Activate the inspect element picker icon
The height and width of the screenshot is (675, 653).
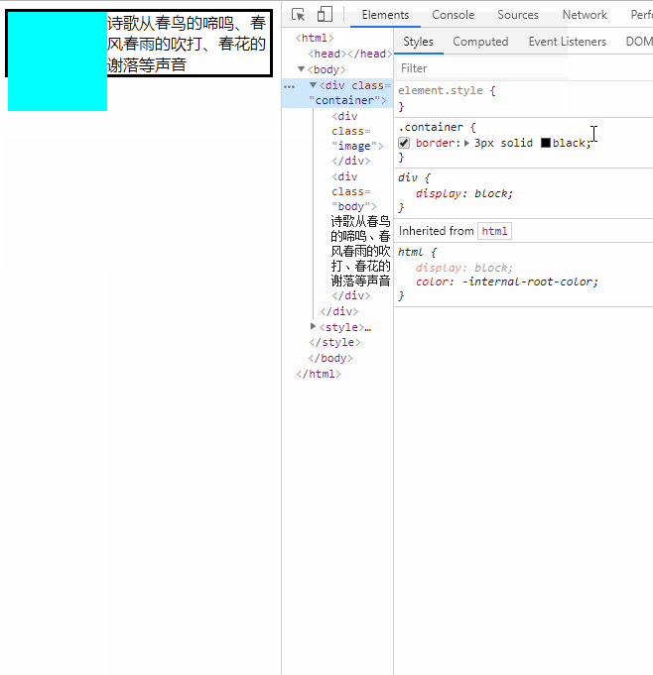point(299,15)
